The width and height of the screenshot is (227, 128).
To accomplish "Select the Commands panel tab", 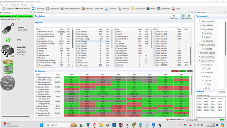I will pyautogui.click(x=202, y=12).
